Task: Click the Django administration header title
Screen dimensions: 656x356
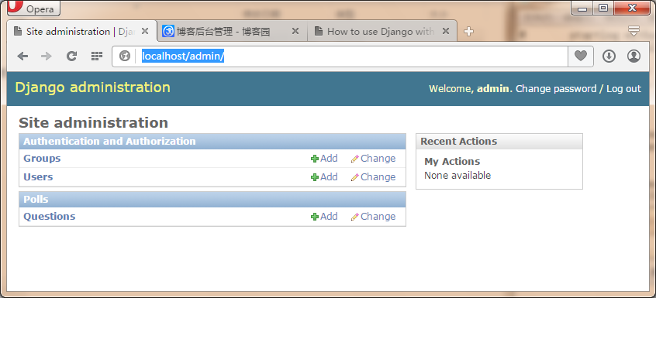Action: (92, 87)
